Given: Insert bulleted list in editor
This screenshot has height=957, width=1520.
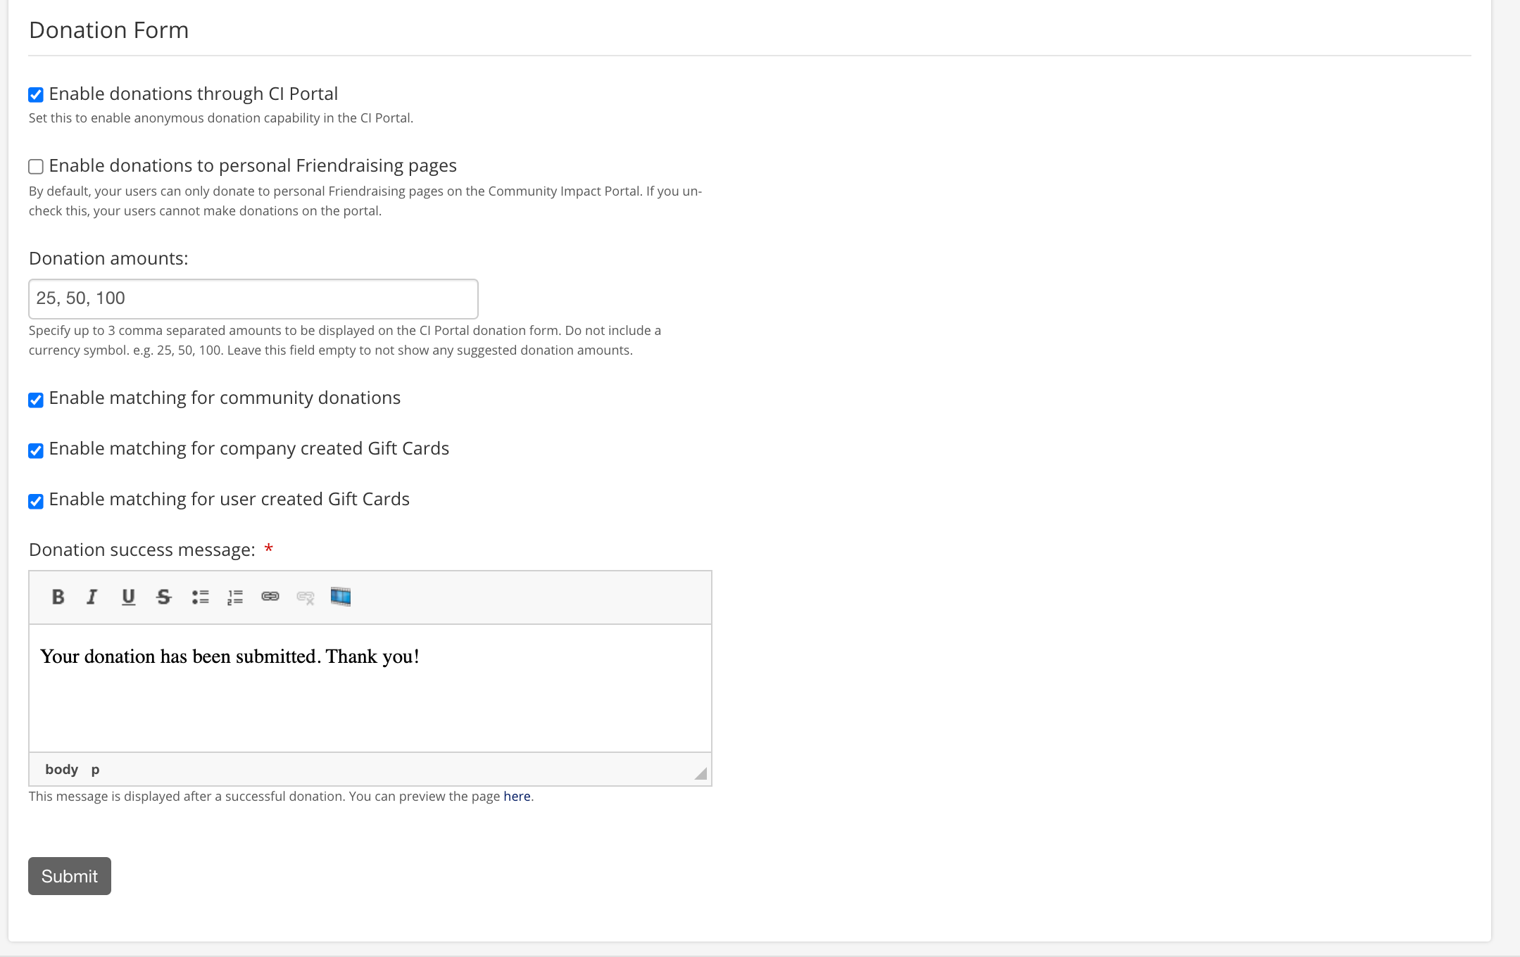Looking at the screenshot, I should (200, 597).
